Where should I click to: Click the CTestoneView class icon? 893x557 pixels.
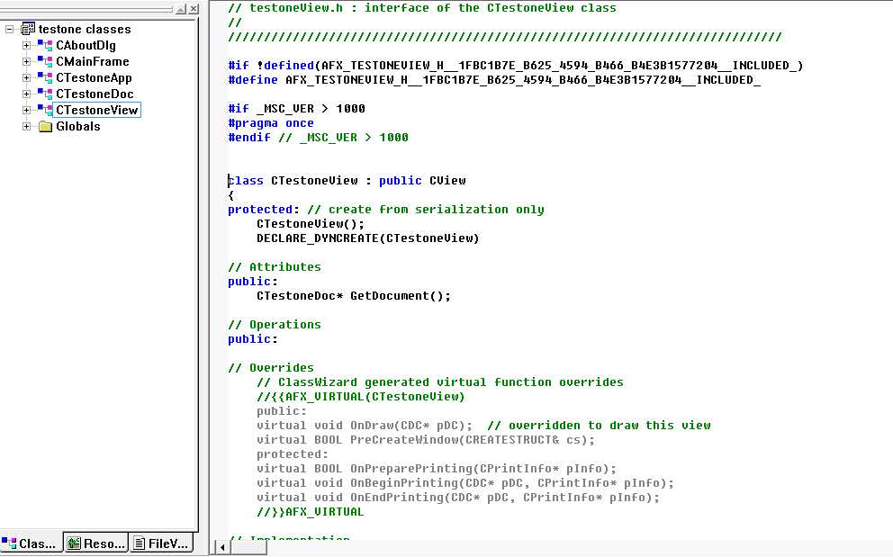[45, 110]
